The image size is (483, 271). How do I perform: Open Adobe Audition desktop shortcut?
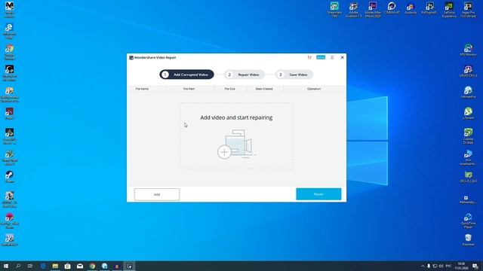click(x=354, y=9)
